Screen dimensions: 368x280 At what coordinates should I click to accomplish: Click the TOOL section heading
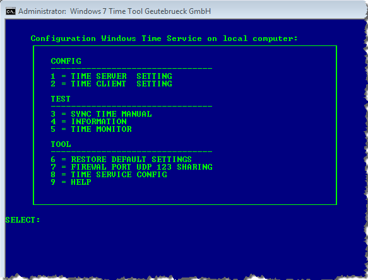click(61, 144)
